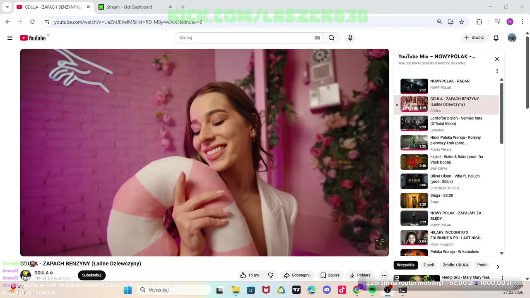Screen dimensions: 530x298
Task: Open Discord from the taskbar
Action: point(327,290)
